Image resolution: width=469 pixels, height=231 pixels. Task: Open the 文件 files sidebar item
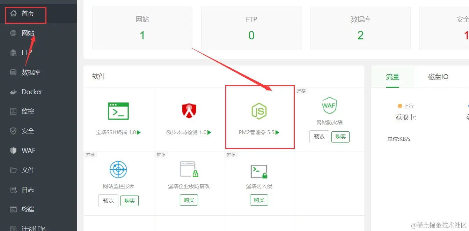coord(38,170)
